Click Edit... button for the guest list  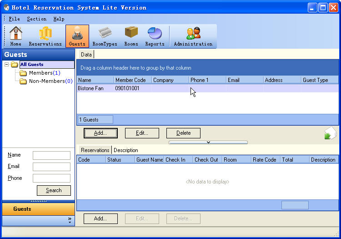tap(142, 133)
